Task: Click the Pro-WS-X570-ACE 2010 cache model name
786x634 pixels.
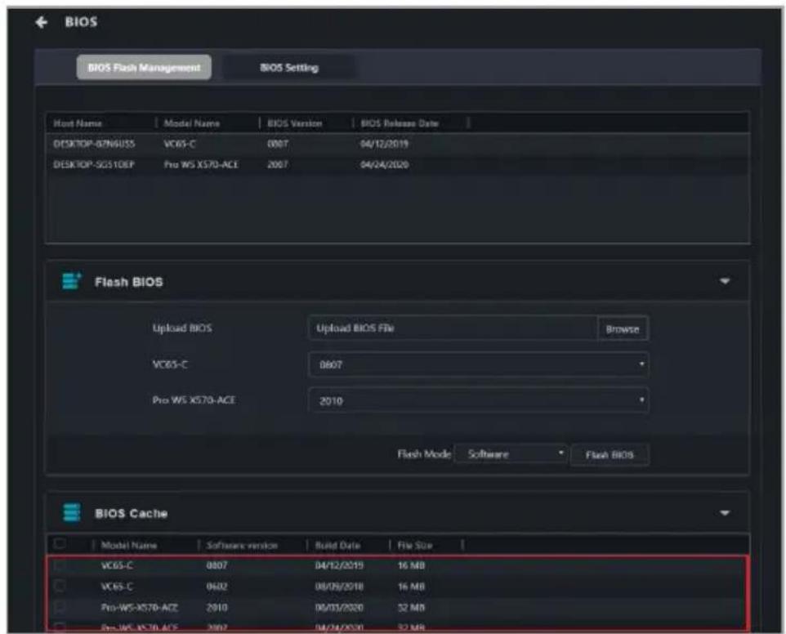Action: tap(140, 607)
